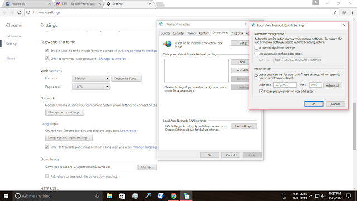Click Ask me anything search box

(x=57, y=196)
